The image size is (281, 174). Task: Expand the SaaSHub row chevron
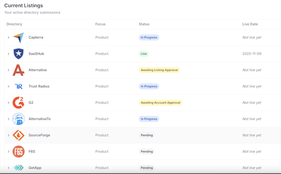9,54
